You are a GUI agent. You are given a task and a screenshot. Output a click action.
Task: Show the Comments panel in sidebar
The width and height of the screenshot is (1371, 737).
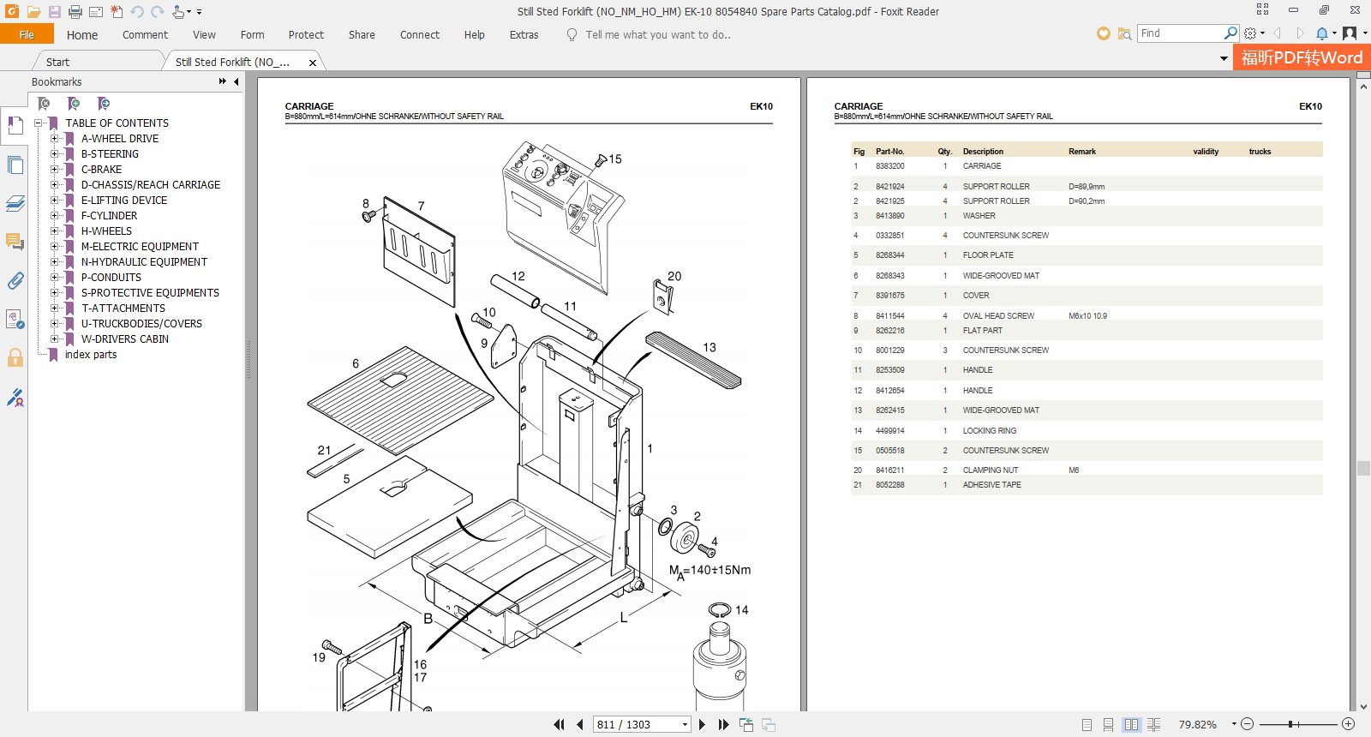[x=15, y=243]
